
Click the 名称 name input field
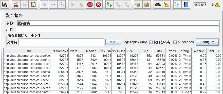pos(118,23)
